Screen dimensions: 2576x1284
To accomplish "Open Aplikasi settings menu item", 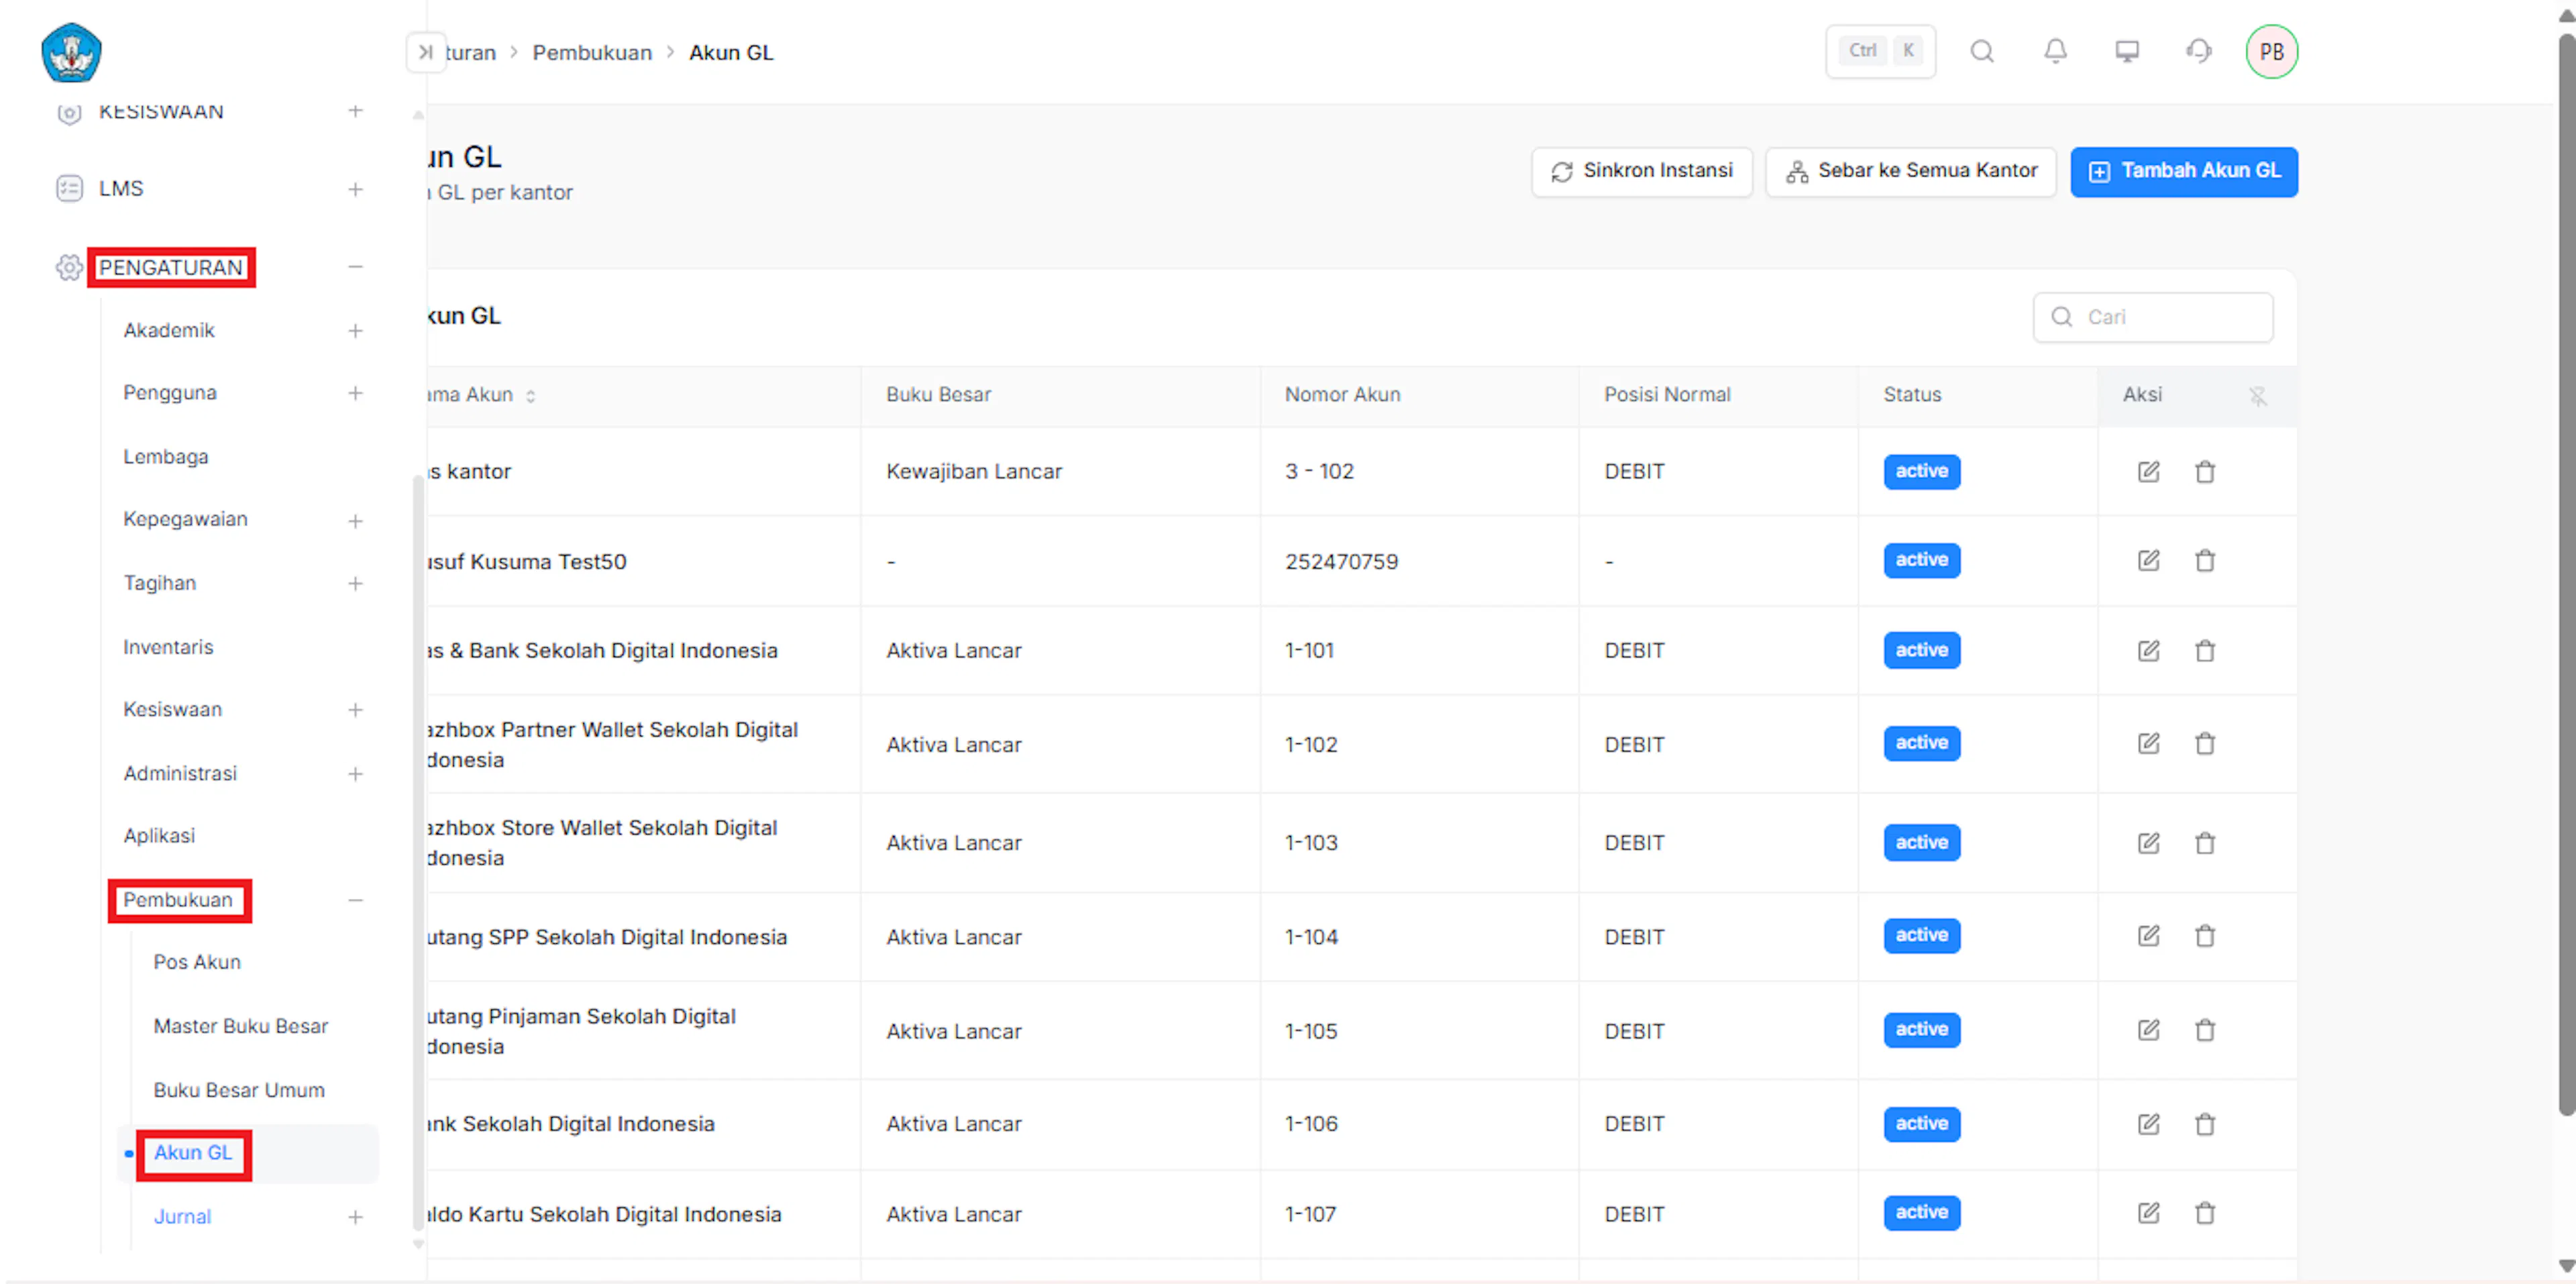I will tap(159, 836).
